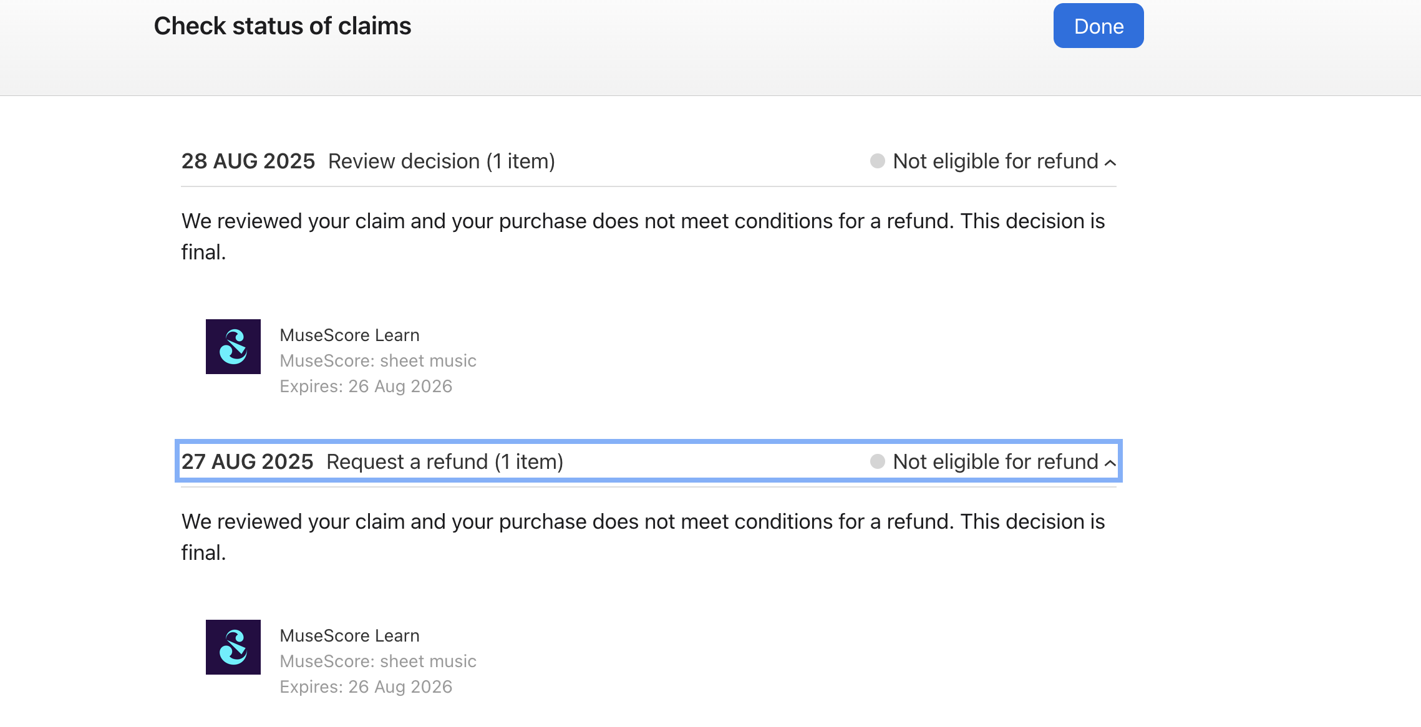Collapse the 27 AUG 2025 claim chevron
The image size is (1421, 727).
click(x=1110, y=463)
